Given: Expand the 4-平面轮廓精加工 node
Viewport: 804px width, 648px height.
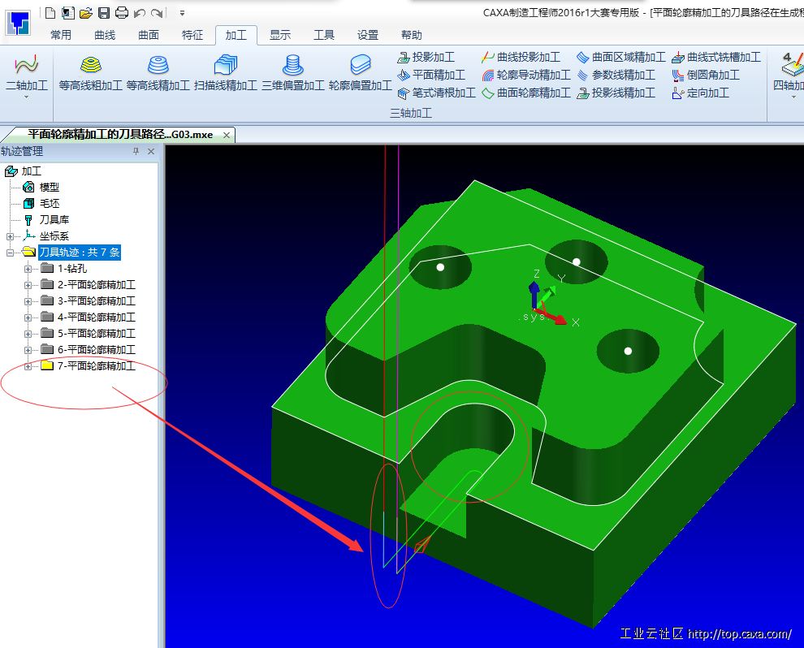Looking at the screenshot, I should [x=28, y=318].
